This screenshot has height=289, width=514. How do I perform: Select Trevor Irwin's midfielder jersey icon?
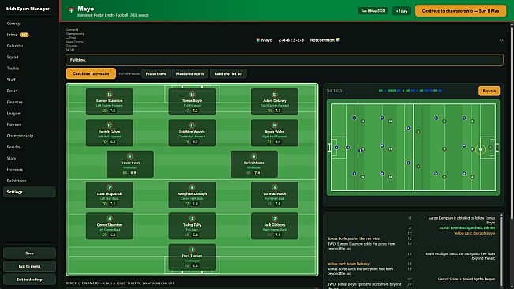click(130, 156)
